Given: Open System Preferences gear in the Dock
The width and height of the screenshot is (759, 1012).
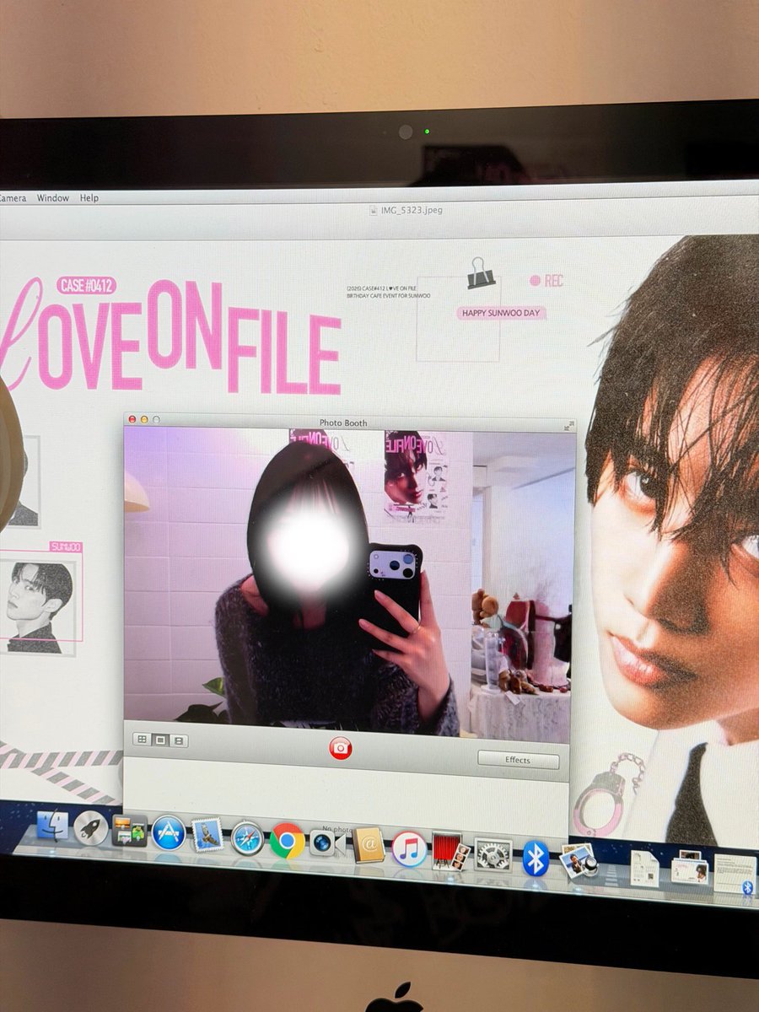Looking at the screenshot, I should tap(493, 854).
